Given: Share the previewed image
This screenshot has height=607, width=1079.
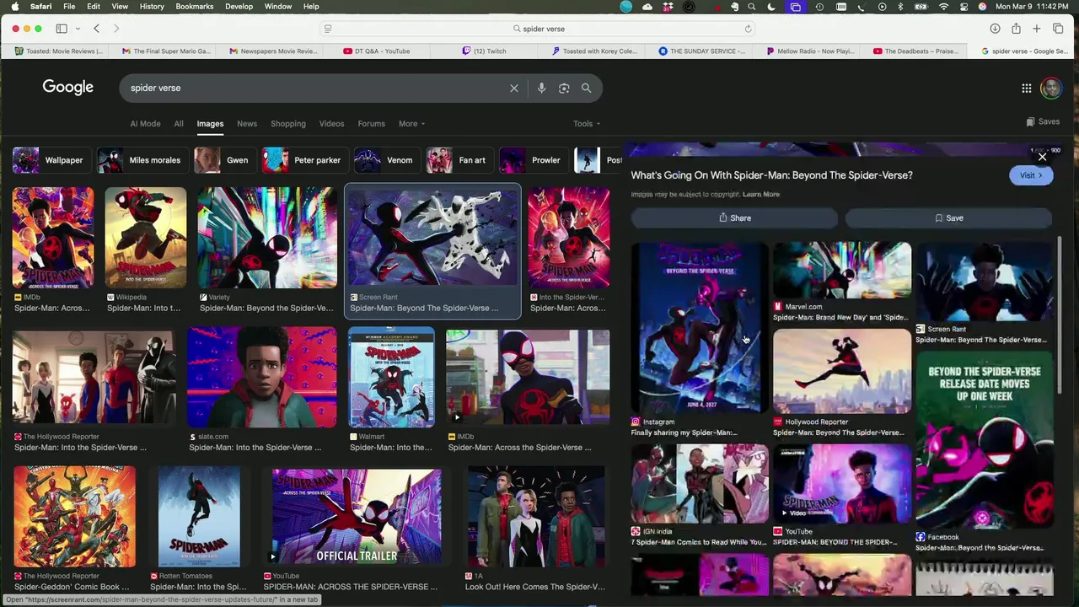Looking at the screenshot, I should [x=735, y=218].
